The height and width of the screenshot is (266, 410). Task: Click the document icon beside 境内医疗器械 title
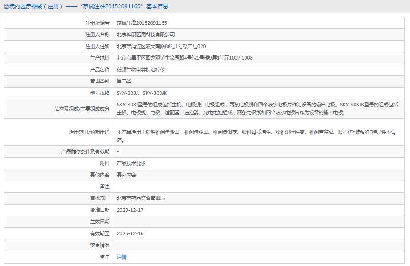tap(6, 6)
